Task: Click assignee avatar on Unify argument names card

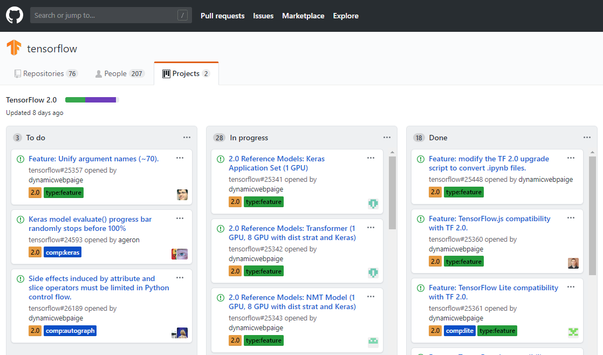Action: pos(182,195)
